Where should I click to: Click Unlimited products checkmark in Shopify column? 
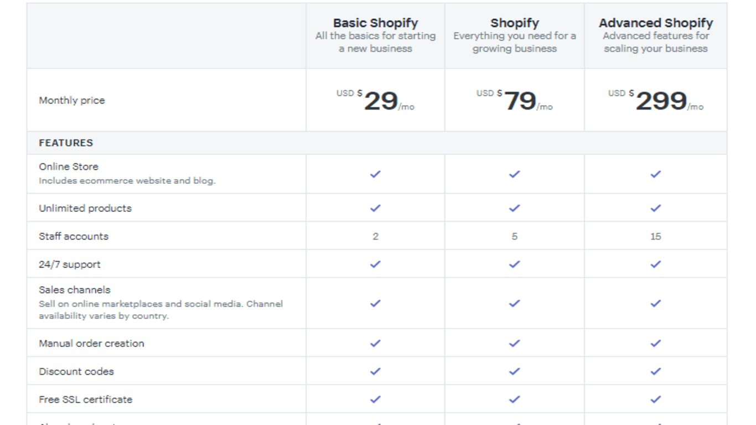tap(514, 208)
